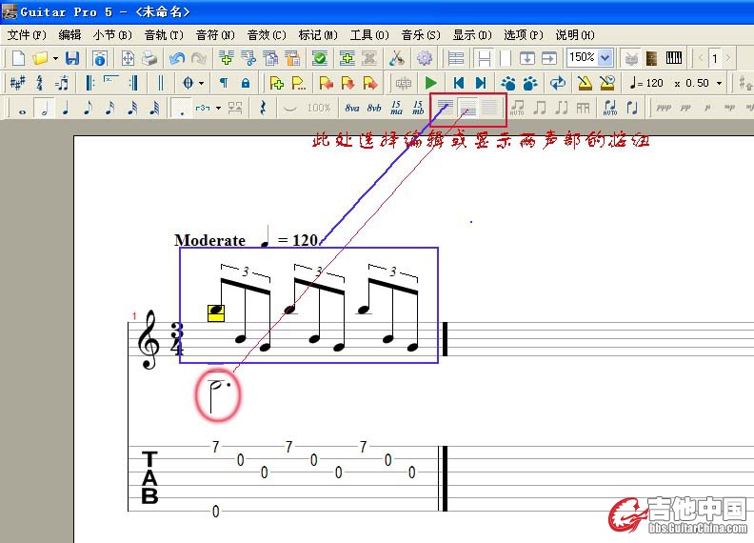The height and width of the screenshot is (543, 754).
Task: Click the page number 1 field
Action: pos(715,58)
